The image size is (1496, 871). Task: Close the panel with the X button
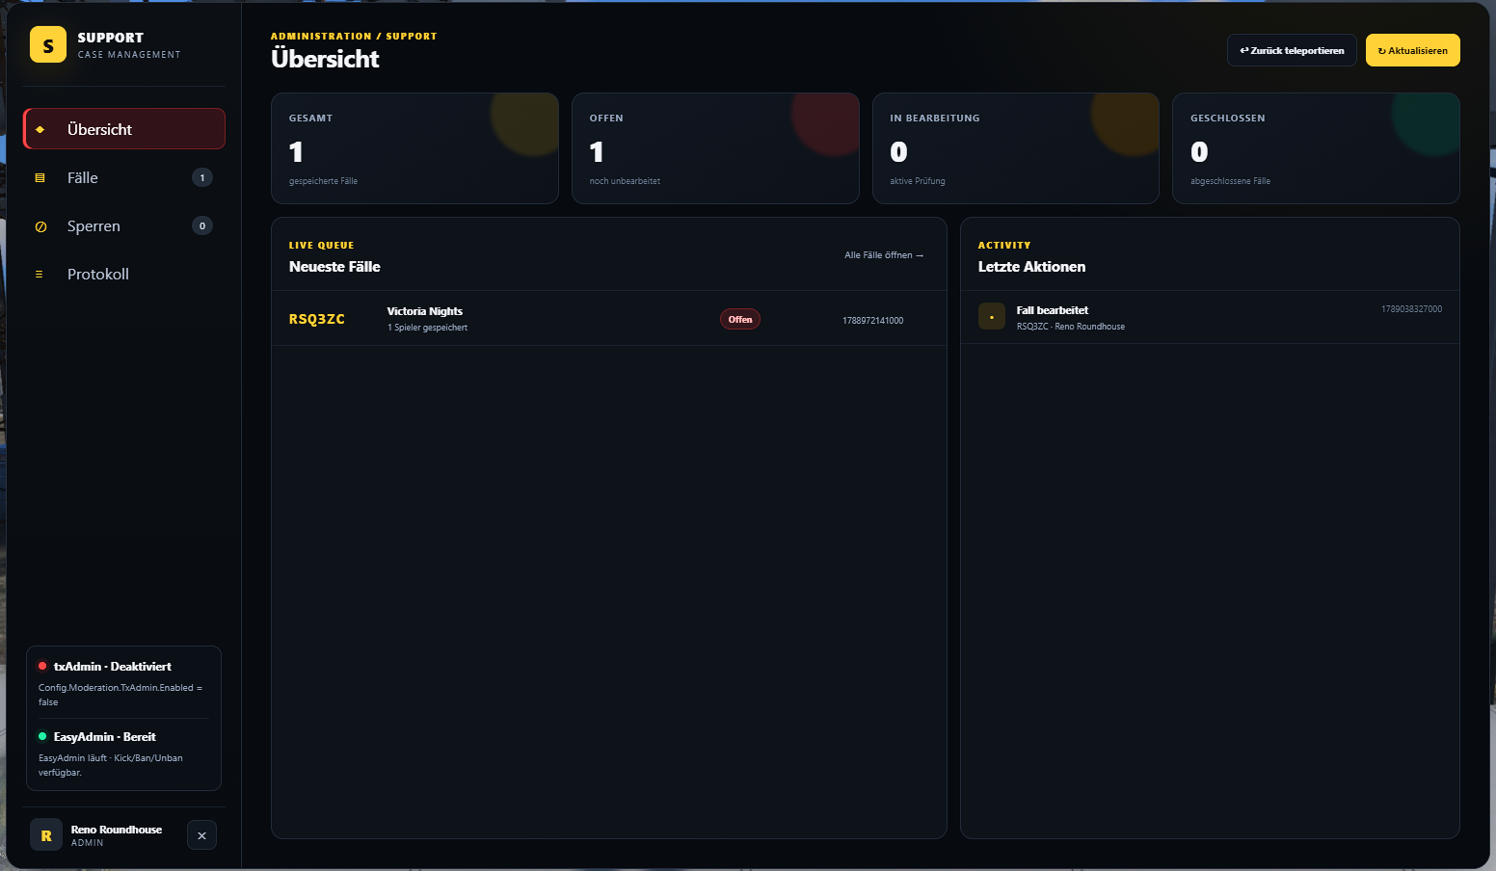coord(201,835)
